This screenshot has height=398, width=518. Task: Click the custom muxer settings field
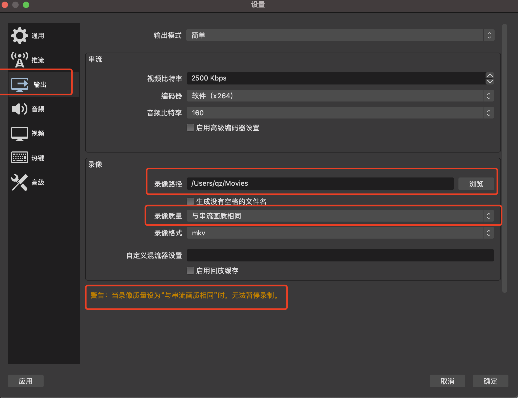point(340,255)
